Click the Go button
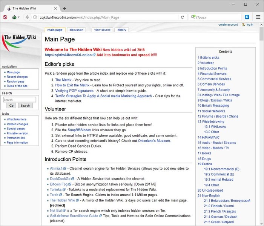 [11, 106]
